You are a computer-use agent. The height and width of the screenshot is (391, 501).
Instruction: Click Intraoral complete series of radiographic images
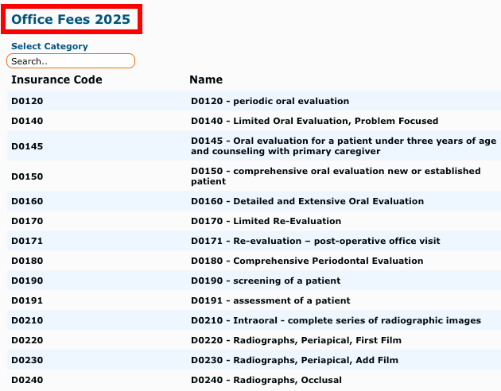336,320
